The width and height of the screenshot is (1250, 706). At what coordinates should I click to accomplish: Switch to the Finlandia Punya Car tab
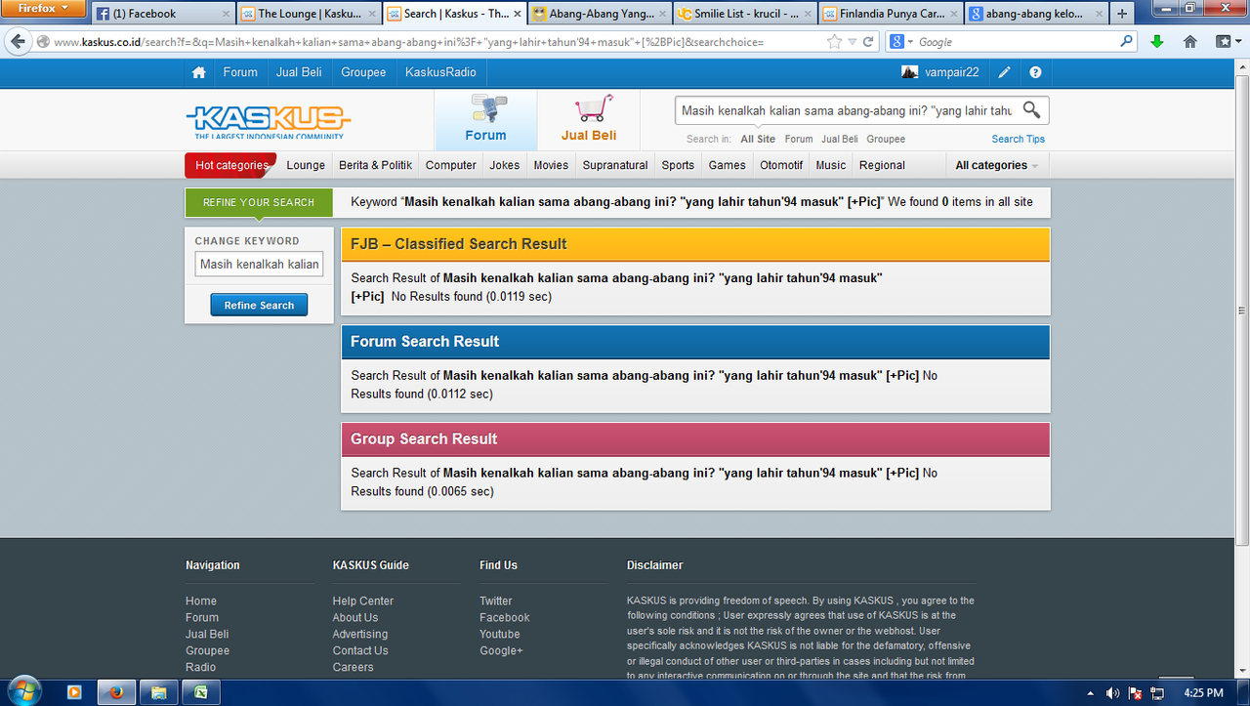point(891,14)
